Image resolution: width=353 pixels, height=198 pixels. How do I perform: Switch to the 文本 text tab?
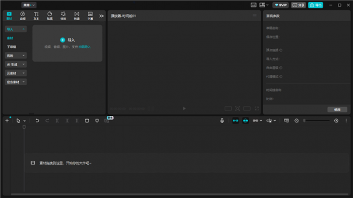click(x=36, y=16)
